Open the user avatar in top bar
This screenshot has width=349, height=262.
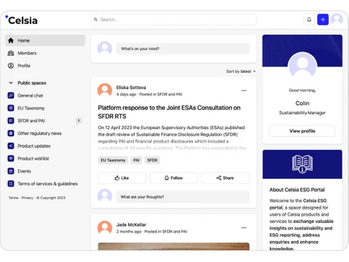click(336, 19)
